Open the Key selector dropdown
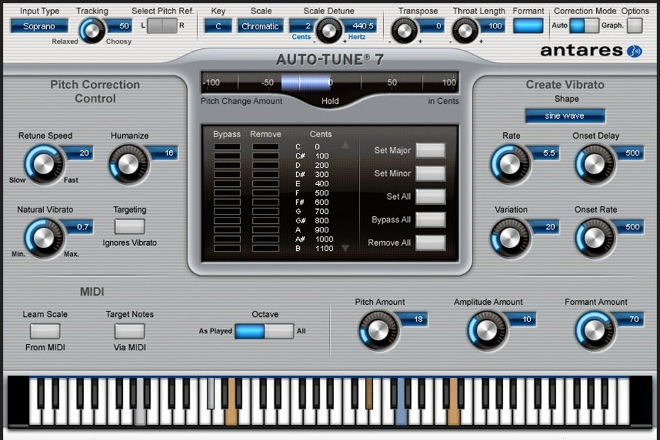Image resolution: width=660 pixels, height=440 pixels. [218, 26]
